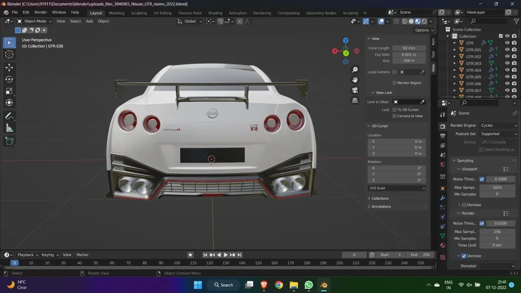Open the XYZ Euler rotation mode dropdown
521x293 pixels.
(397, 188)
